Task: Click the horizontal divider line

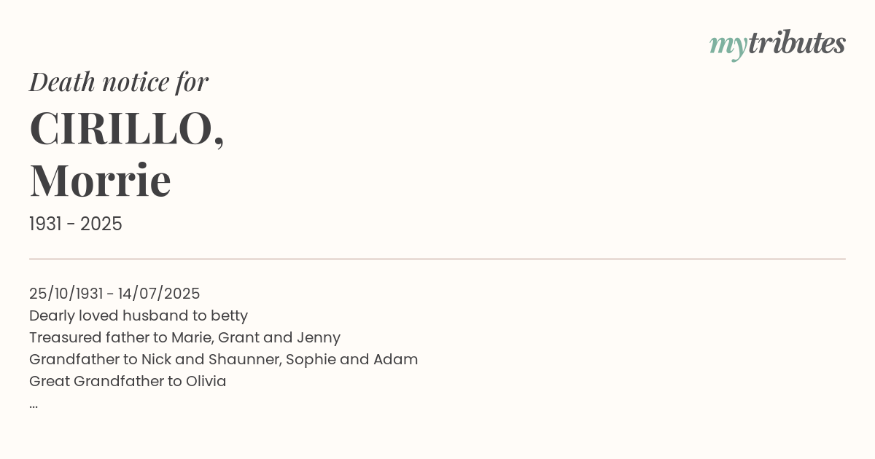Action: (x=437, y=259)
